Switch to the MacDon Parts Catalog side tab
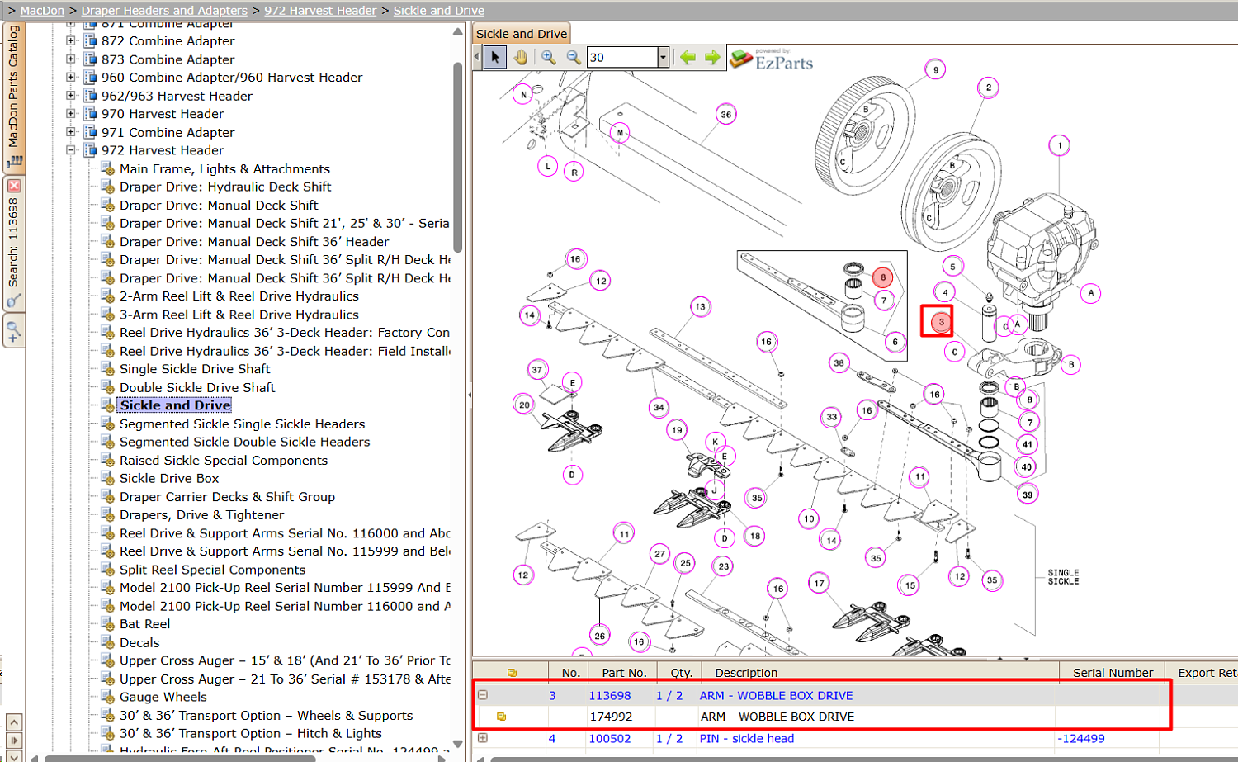This screenshot has width=1238, height=762. 14,97
